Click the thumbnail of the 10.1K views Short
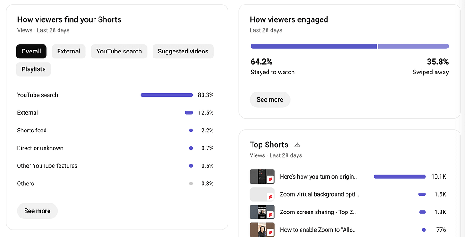 262,177
